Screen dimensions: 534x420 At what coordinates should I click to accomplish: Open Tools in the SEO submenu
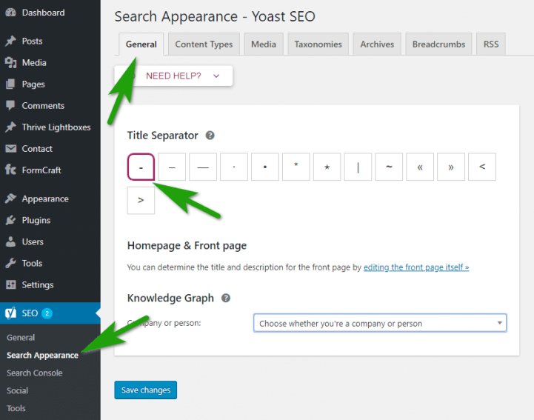pos(16,408)
